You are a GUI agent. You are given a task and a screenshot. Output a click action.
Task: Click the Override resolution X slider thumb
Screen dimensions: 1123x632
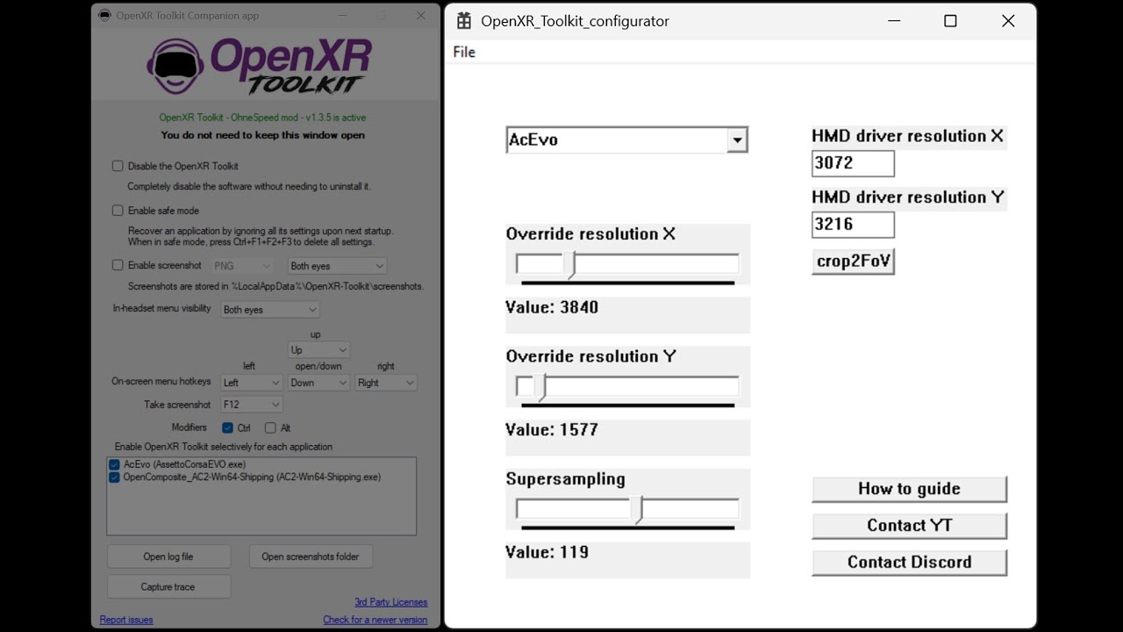[x=571, y=265]
